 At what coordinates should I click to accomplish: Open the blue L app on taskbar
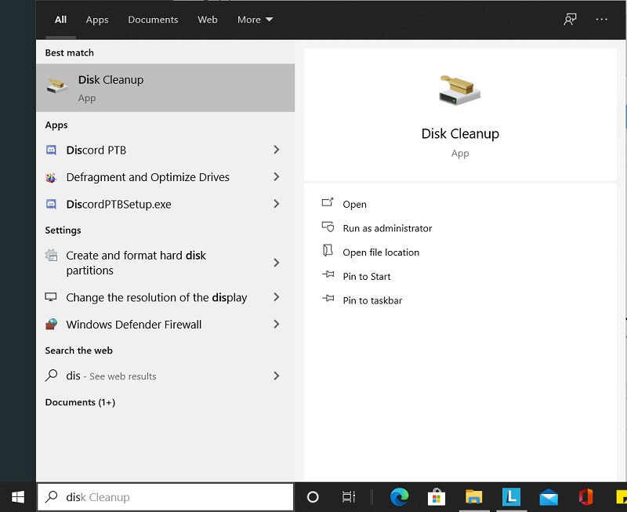point(512,497)
